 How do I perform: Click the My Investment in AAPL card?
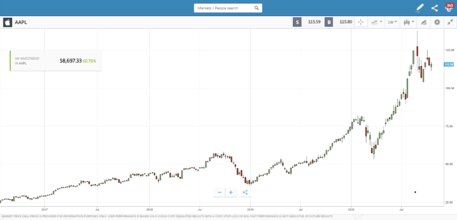tap(56, 60)
